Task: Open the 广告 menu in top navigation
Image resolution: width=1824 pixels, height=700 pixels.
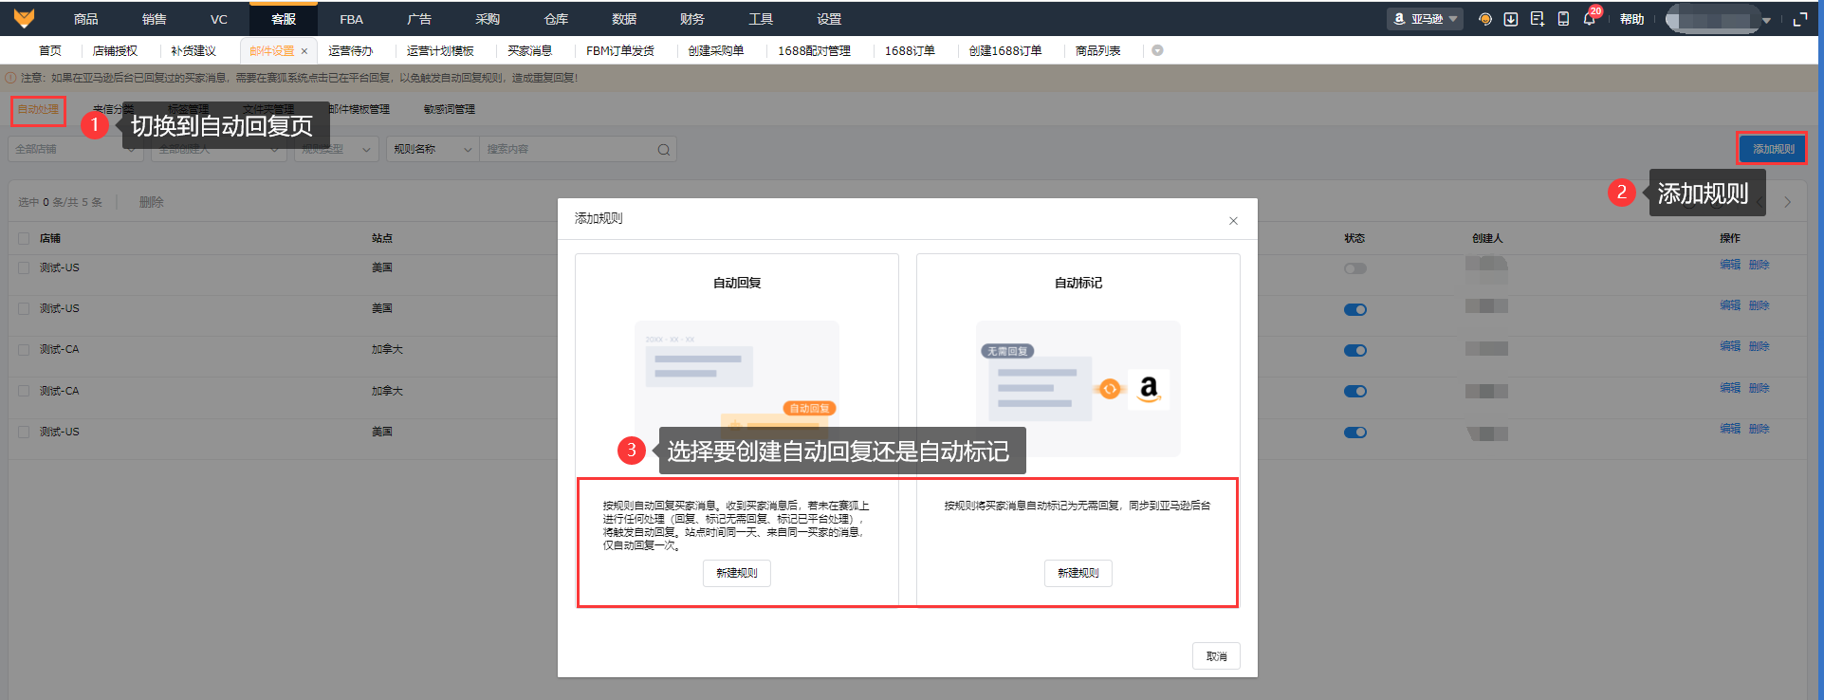Action: coord(419,19)
